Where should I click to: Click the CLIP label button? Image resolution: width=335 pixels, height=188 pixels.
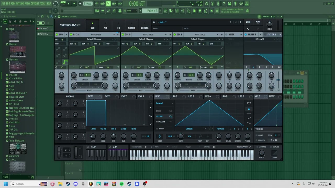(x=93, y=147)
